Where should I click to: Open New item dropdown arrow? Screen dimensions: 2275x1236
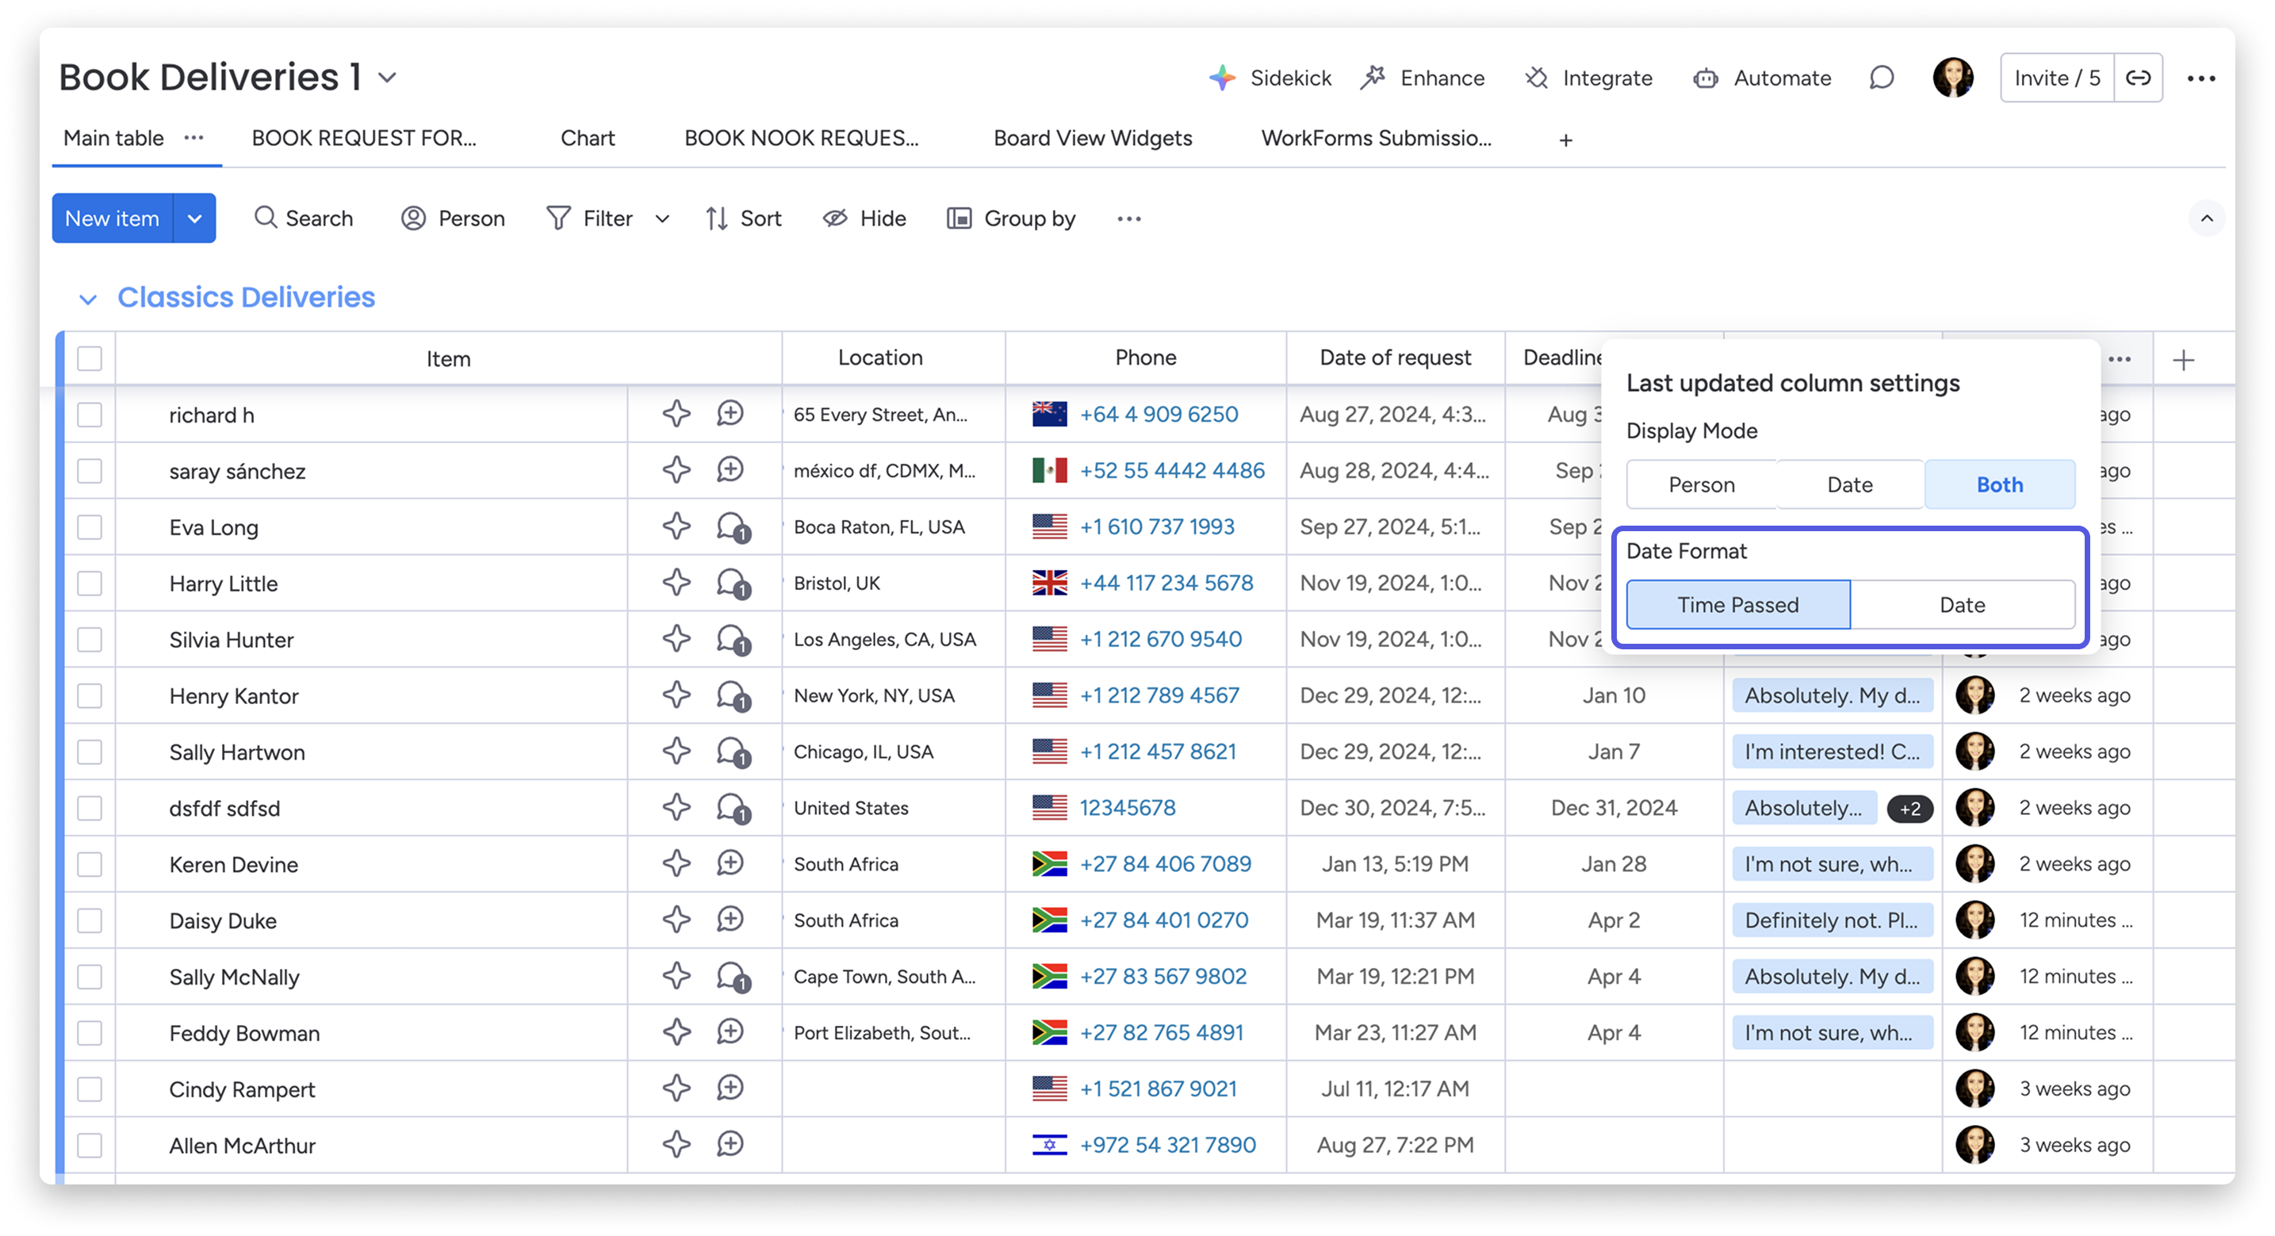194,218
